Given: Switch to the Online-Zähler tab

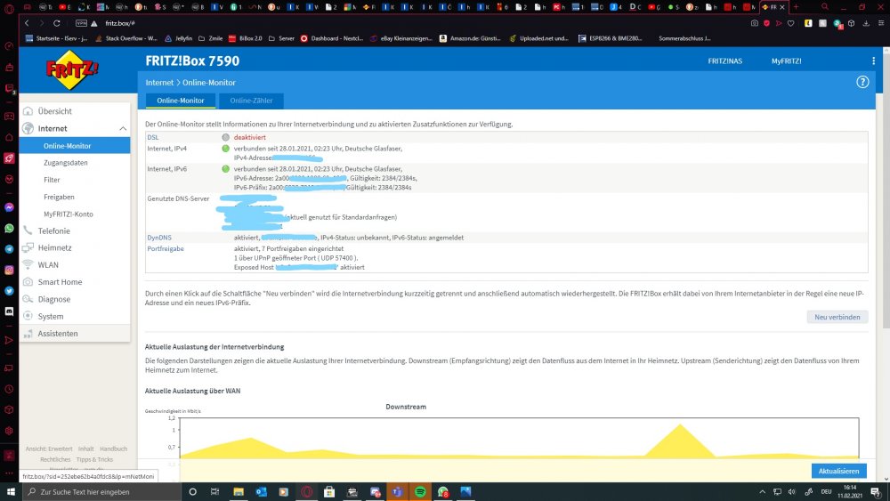Looking at the screenshot, I should (x=251, y=101).
